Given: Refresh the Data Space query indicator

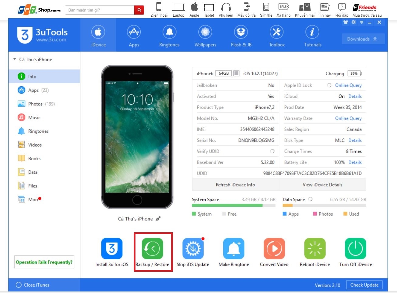Looking at the screenshot, I should (310, 199).
